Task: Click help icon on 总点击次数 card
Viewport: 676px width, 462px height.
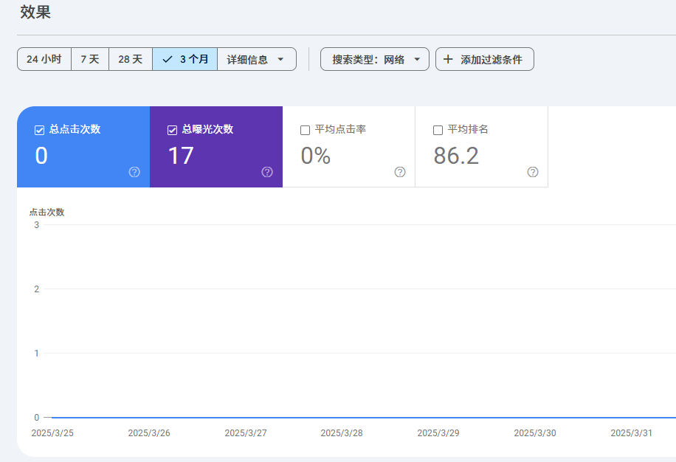Action: (134, 172)
